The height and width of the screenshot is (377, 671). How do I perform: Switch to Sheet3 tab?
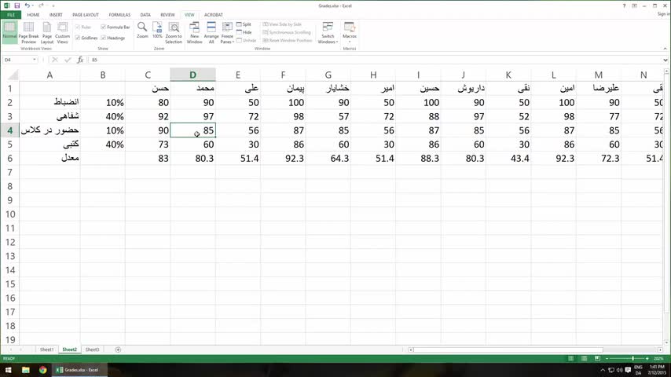click(92, 350)
